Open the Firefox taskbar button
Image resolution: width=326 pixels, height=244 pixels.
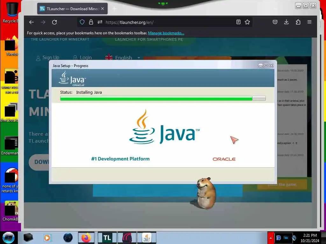click(x=86, y=238)
